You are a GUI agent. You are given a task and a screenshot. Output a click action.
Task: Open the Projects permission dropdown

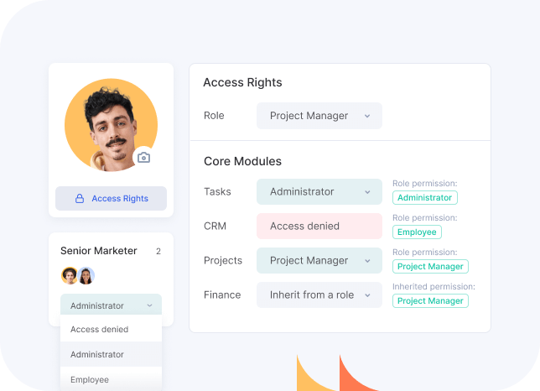pyautogui.click(x=319, y=260)
